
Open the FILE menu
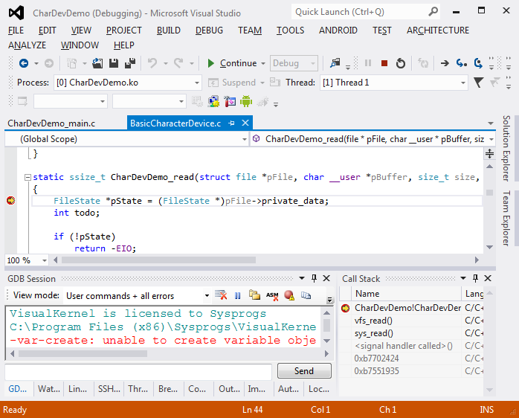(16, 30)
